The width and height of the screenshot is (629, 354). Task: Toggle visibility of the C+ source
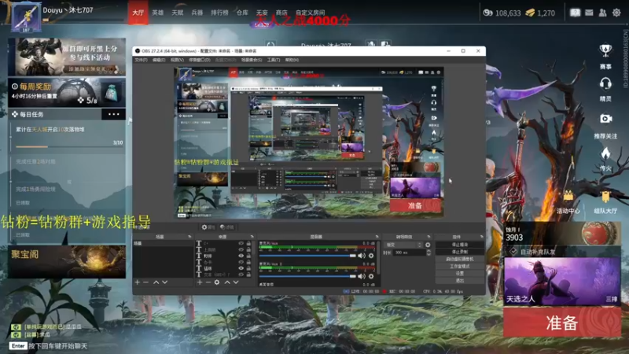pyautogui.click(x=241, y=243)
